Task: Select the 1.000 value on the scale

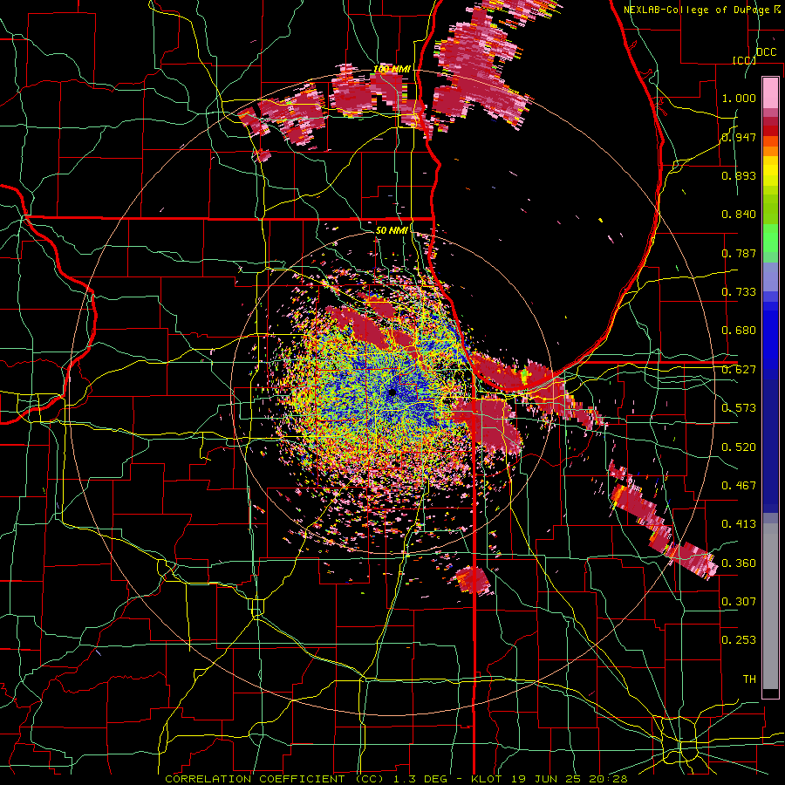Action: pyautogui.click(x=739, y=98)
